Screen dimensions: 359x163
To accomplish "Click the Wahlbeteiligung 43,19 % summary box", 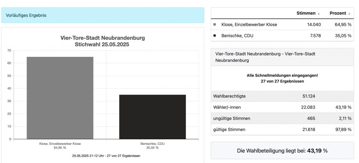I will tap(282, 151).
